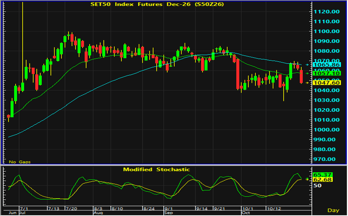Click the Oct month label
The image size is (348, 216).
tap(246, 213)
